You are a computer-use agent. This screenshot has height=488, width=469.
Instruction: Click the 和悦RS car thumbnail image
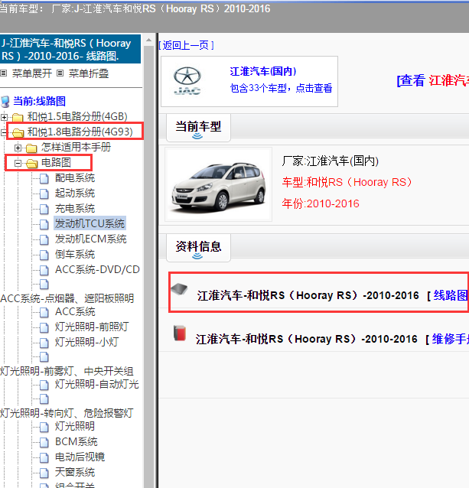pos(219,184)
